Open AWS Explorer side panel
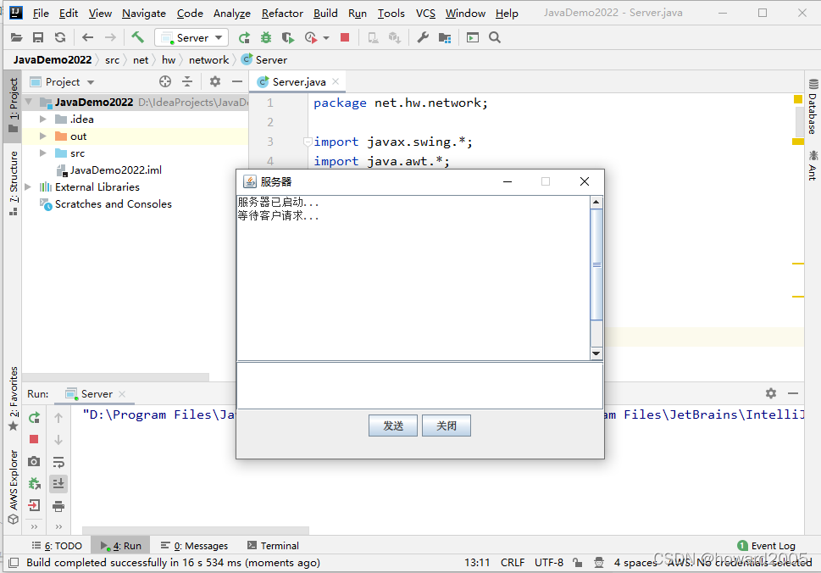821x573 pixels. 13,486
